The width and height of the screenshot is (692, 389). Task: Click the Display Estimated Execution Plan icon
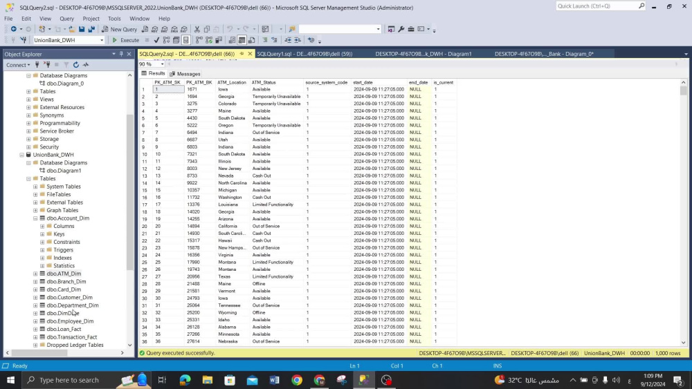pyautogui.click(x=166, y=40)
